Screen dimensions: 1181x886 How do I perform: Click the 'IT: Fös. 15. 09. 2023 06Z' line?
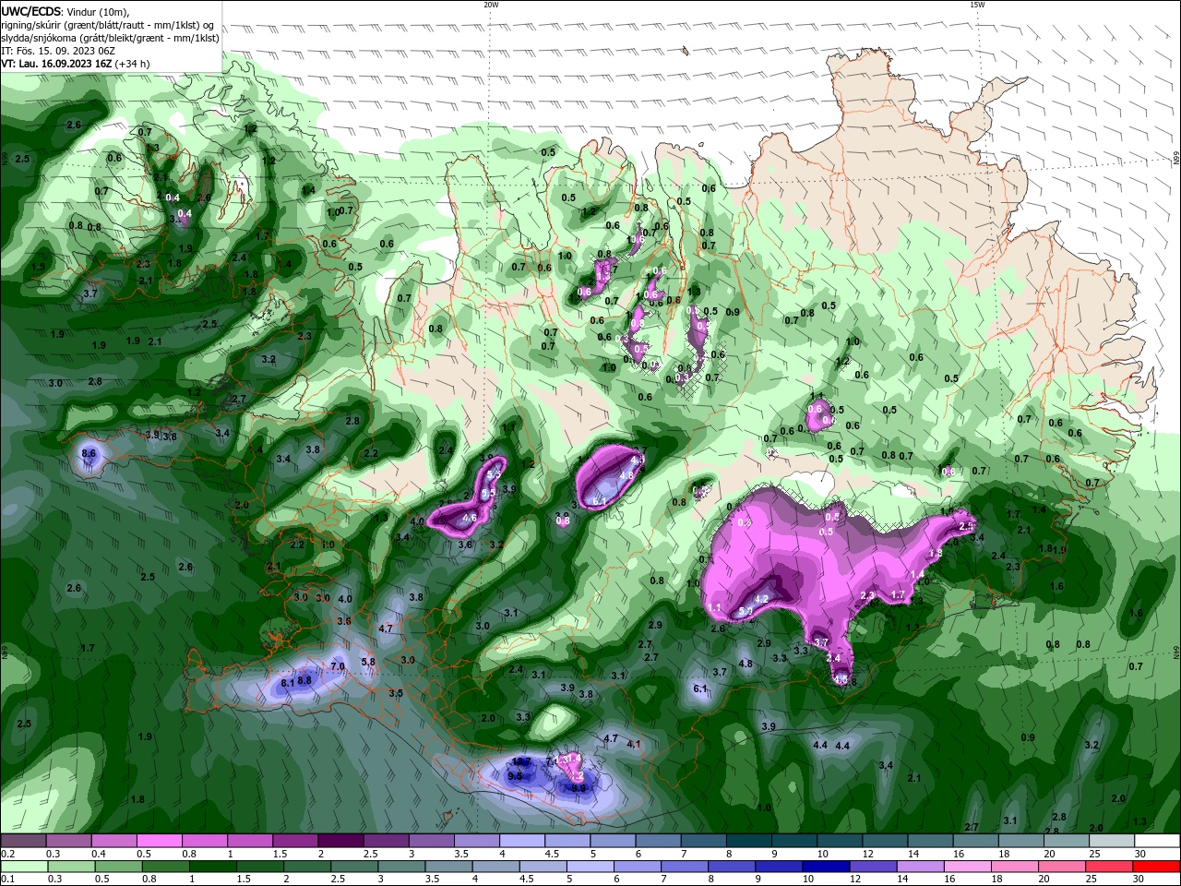click(58, 51)
